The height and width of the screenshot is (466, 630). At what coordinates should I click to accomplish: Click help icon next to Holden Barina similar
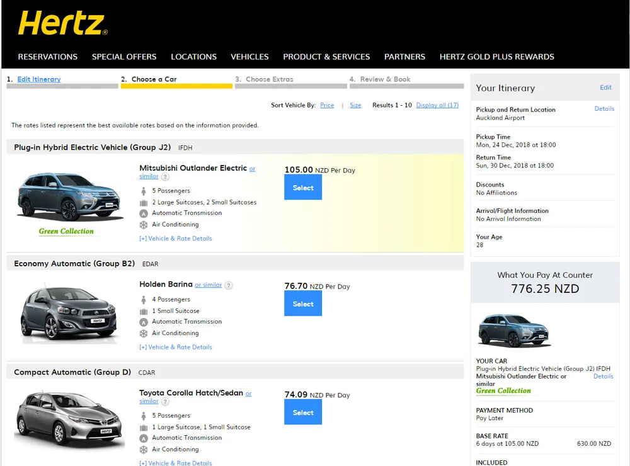(x=228, y=285)
